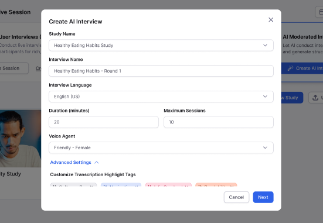Click the Study button behind the dialog

tap(292, 98)
